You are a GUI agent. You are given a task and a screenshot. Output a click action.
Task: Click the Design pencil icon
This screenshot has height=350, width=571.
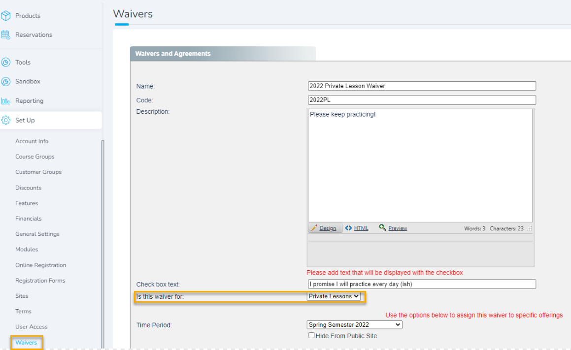coord(314,228)
